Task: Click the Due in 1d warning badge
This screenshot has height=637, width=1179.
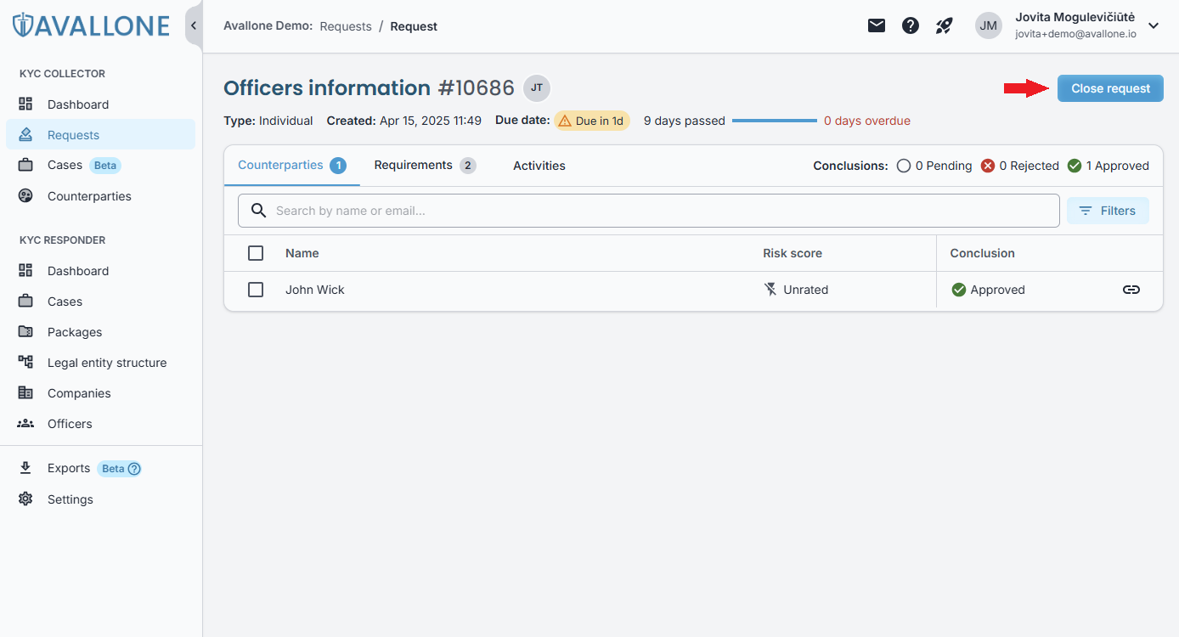Action: tap(591, 121)
